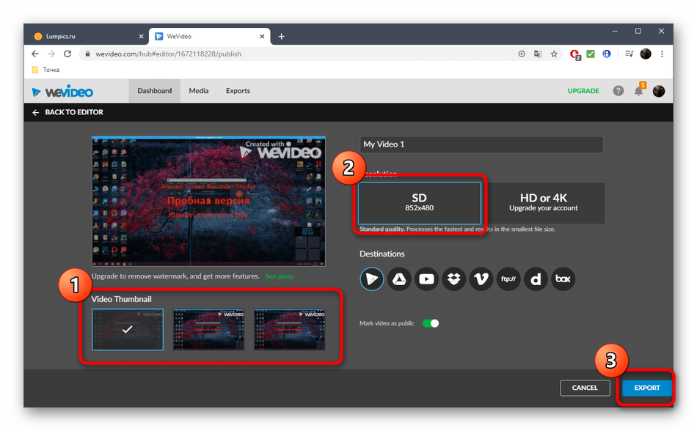Screen dimensions: 697x431
Task: Choose Vimeo as export destination
Action: pos(481,279)
